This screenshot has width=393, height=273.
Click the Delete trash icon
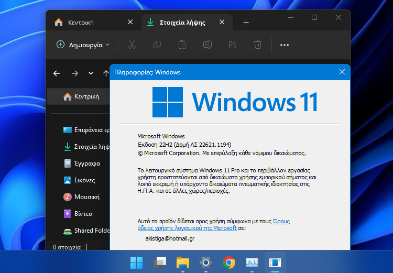coord(257,45)
